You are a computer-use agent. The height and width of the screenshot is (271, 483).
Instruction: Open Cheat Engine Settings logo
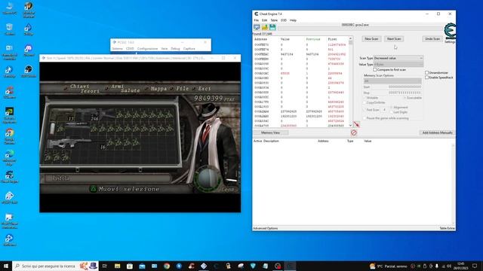[x=450, y=32]
